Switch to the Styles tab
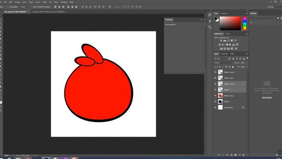This screenshot has width=282, height=159. click(228, 34)
